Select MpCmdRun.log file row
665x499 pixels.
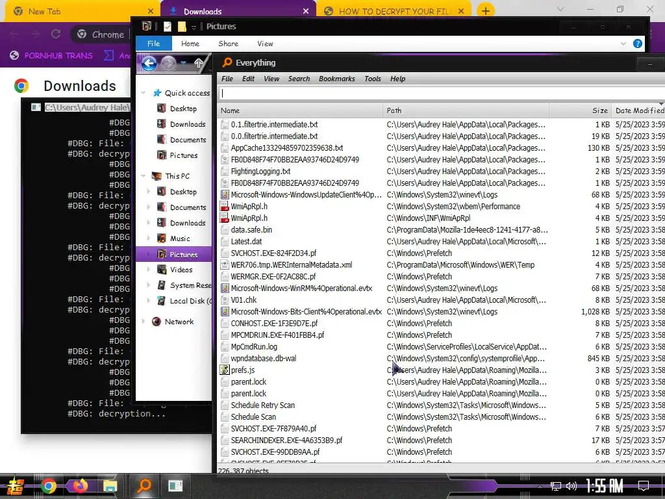click(441, 347)
